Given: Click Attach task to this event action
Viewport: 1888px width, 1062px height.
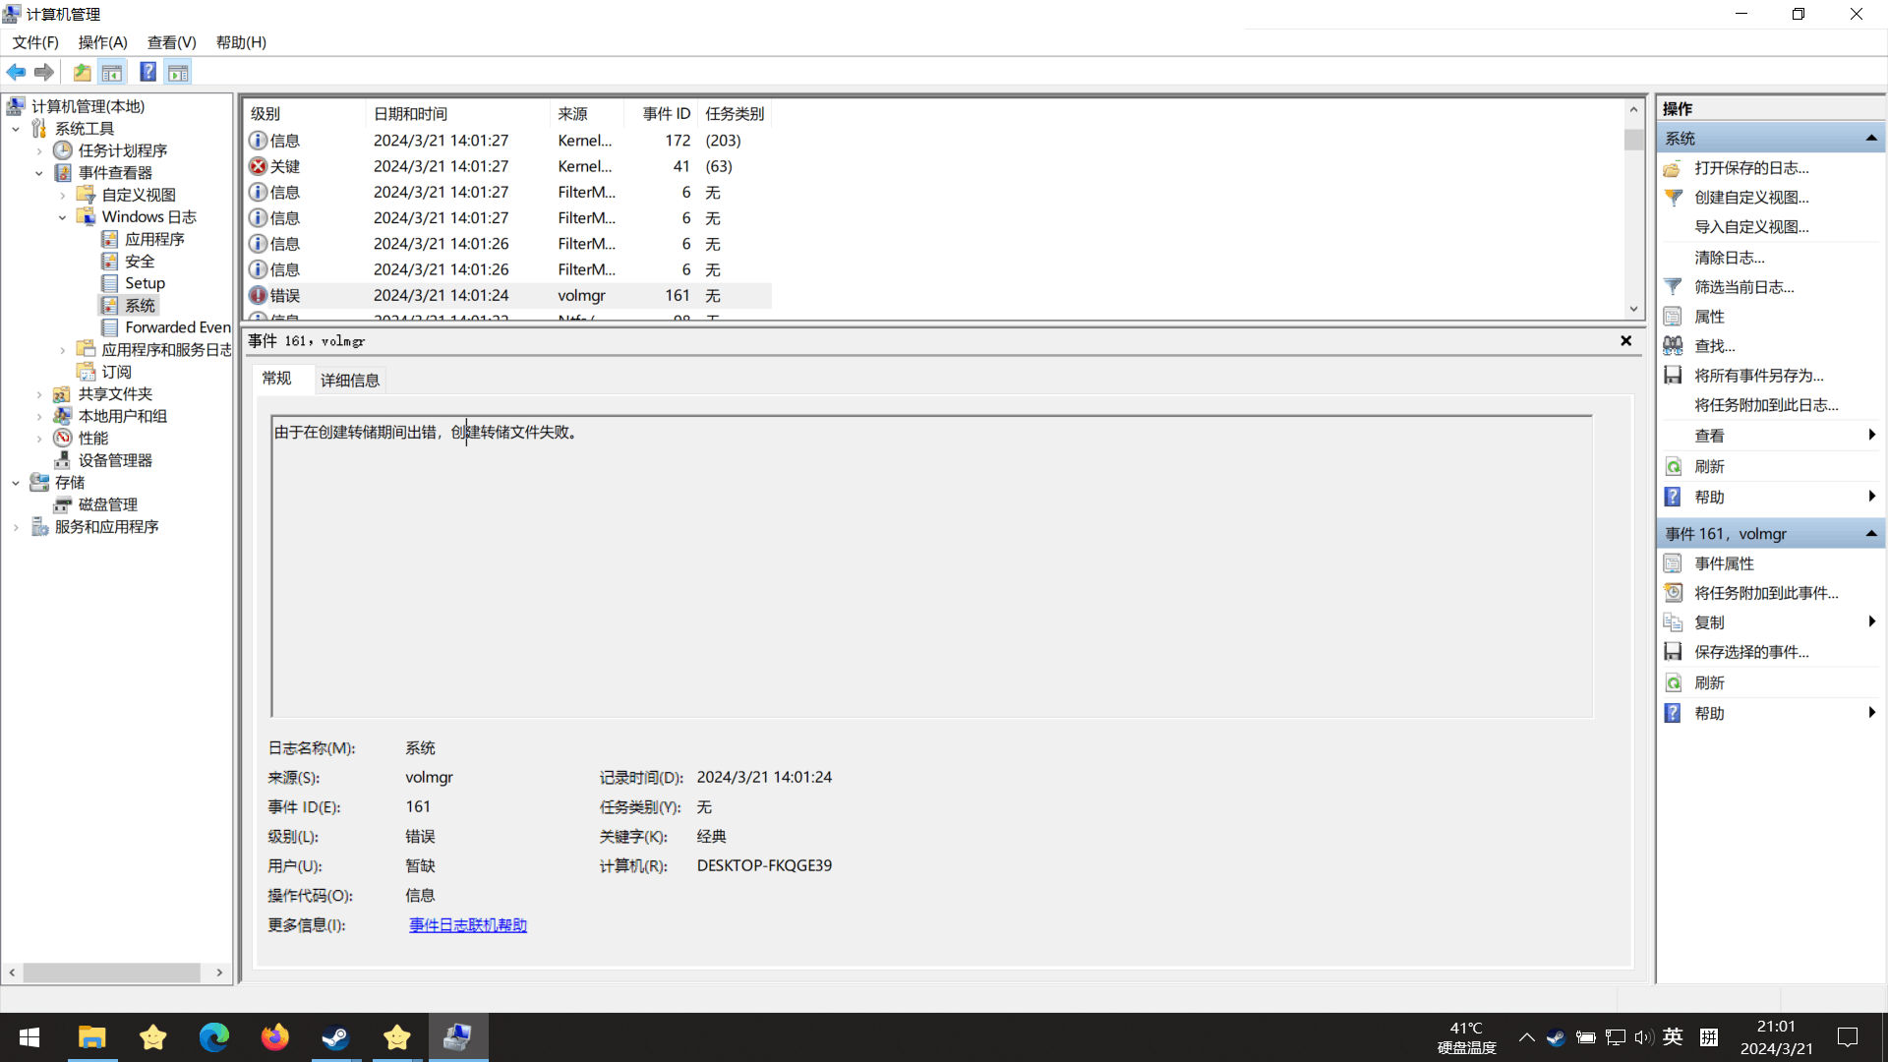Looking at the screenshot, I should click(x=1766, y=593).
